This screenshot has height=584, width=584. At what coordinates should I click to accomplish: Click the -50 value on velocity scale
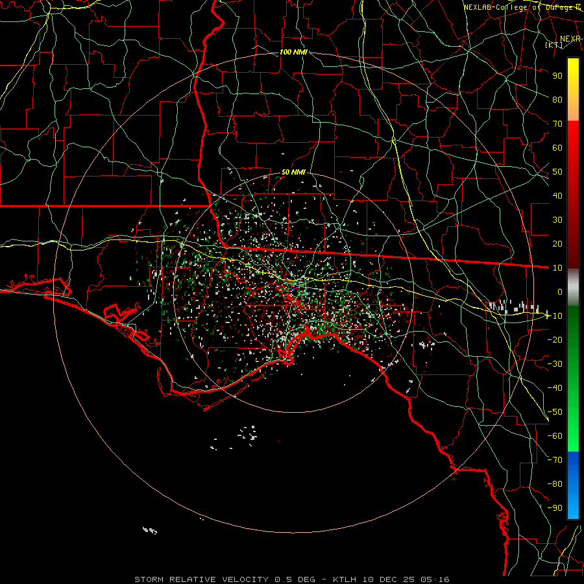[555, 412]
